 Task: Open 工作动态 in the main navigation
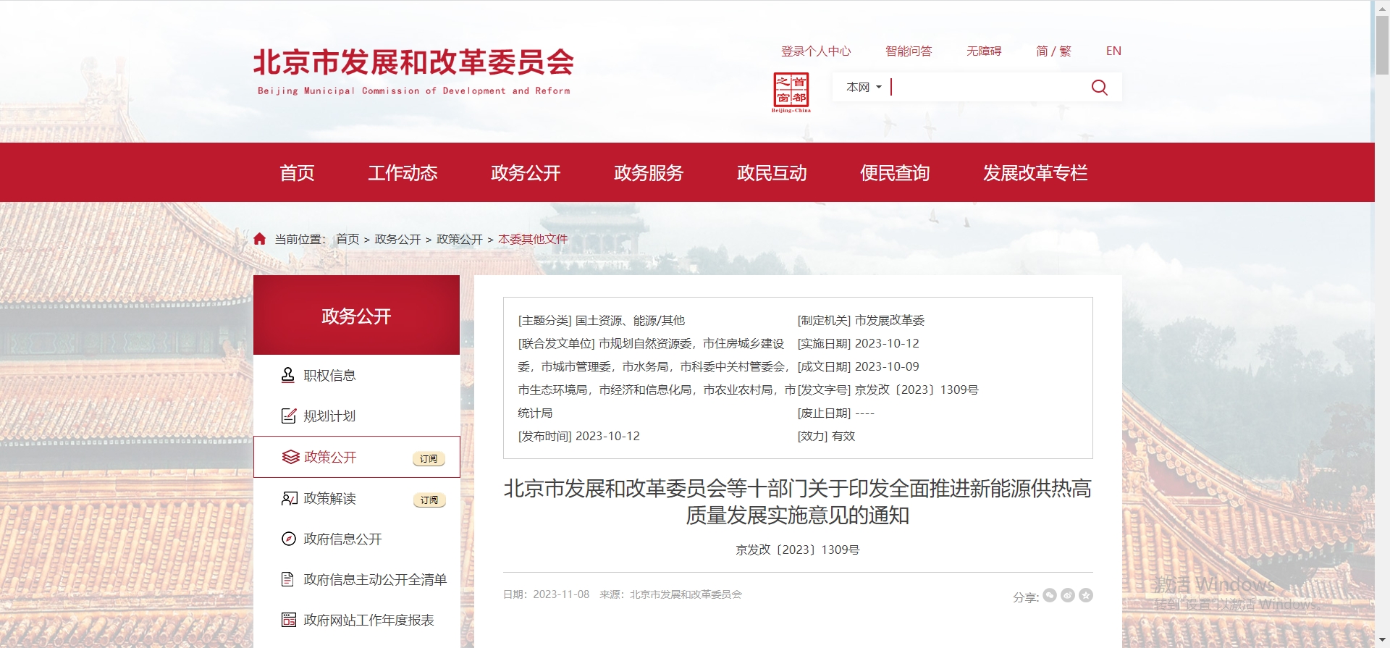pyautogui.click(x=403, y=173)
